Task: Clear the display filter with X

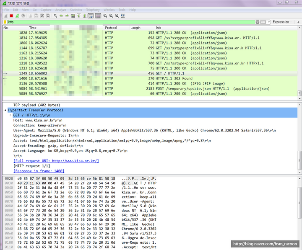Action: (x=258, y=22)
